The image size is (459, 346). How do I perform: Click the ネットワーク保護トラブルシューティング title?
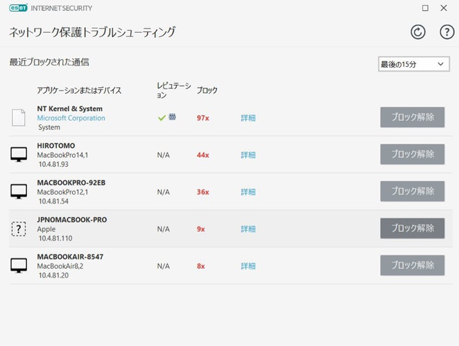(92, 32)
